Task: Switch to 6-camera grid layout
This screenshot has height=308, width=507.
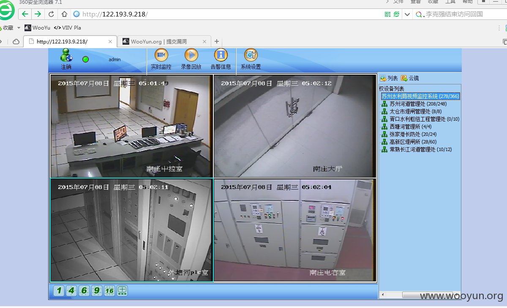Action: [84, 290]
